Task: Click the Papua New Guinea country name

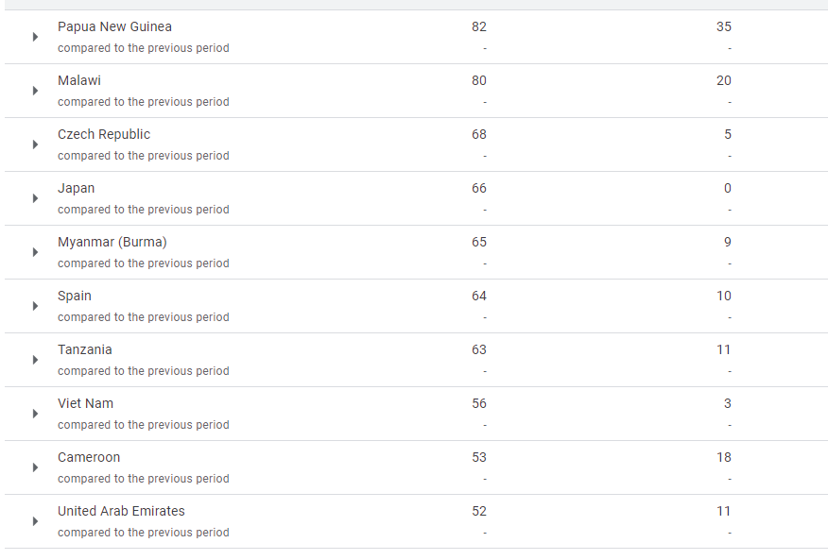Action: tap(114, 26)
